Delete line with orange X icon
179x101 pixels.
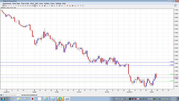[67, 6]
